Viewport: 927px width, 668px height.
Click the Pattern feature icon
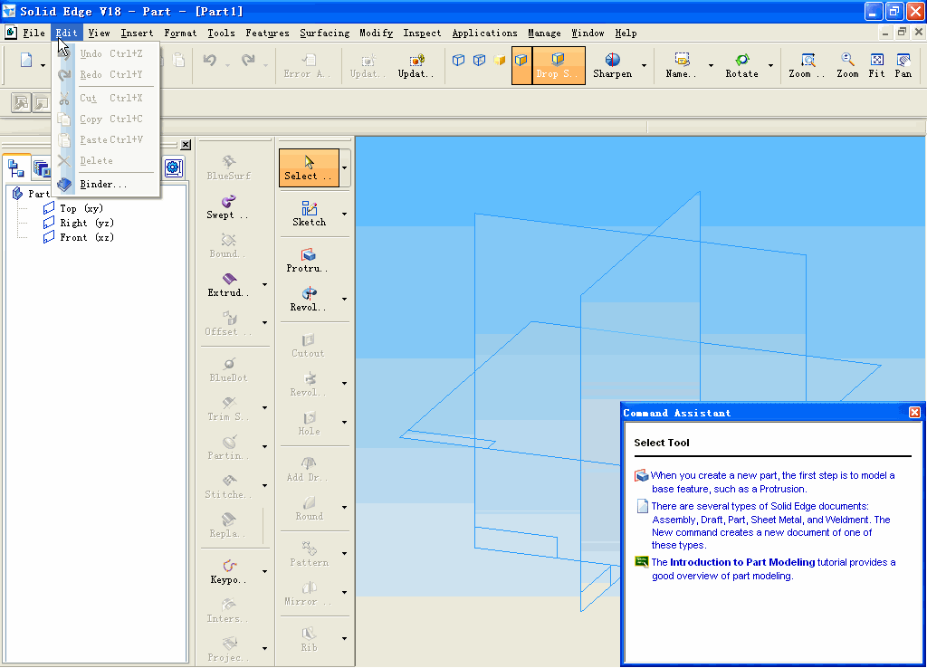pyautogui.click(x=310, y=548)
